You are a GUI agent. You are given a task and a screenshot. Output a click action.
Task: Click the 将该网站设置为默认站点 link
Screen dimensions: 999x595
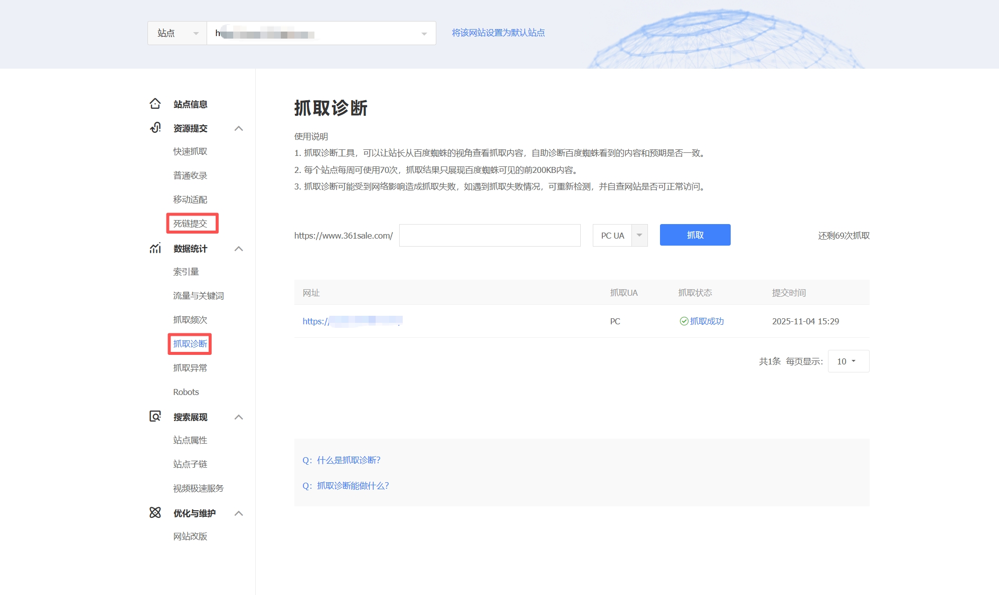pyautogui.click(x=498, y=33)
